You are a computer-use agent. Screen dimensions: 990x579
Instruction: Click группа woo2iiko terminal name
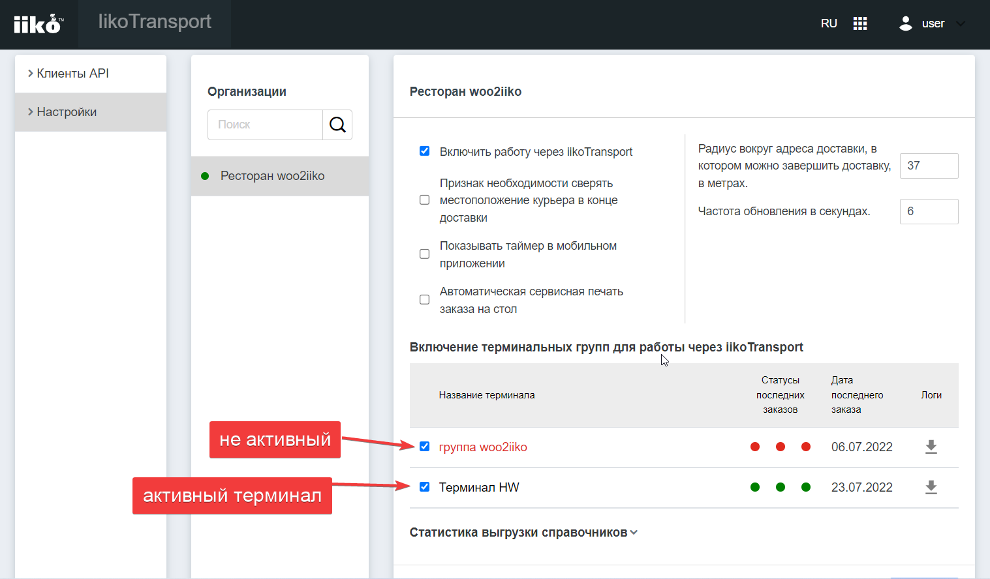[x=483, y=447]
